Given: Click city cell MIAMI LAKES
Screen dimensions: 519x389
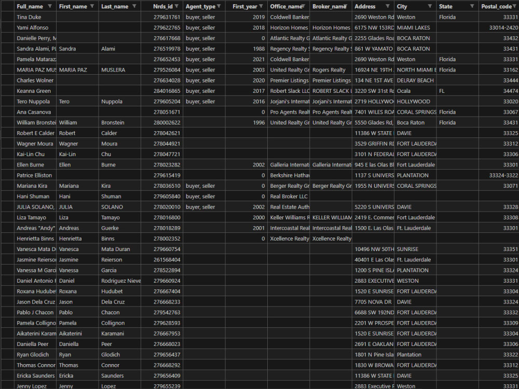Looking at the screenshot, I should tap(415, 28).
